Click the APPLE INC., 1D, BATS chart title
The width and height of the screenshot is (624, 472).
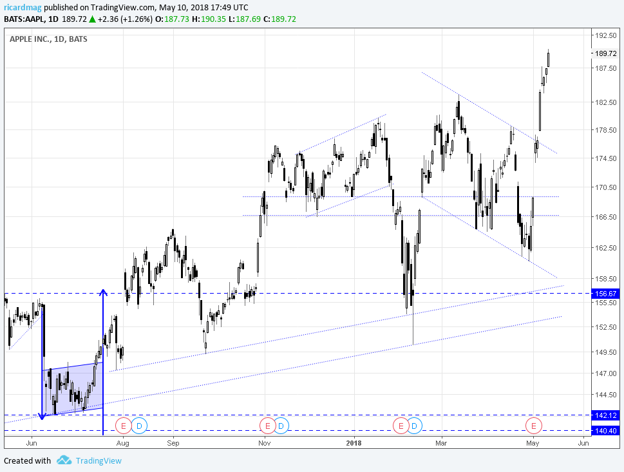(48, 39)
